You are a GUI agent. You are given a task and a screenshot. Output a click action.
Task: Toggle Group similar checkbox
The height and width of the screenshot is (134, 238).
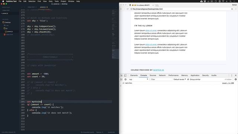click(188, 79)
